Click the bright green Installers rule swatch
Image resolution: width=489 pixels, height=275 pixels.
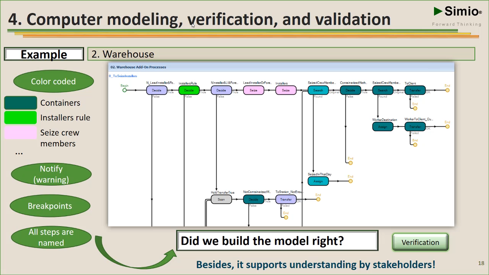tap(21, 118)
